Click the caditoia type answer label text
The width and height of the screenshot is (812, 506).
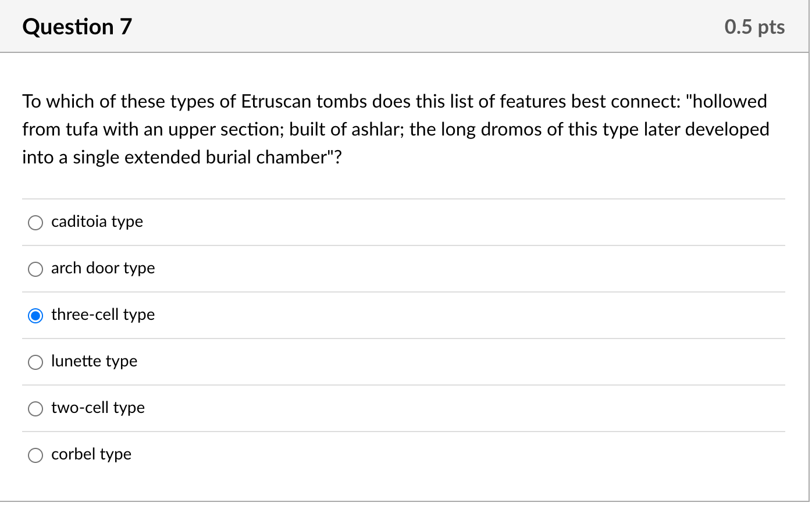tap(97, 222)
